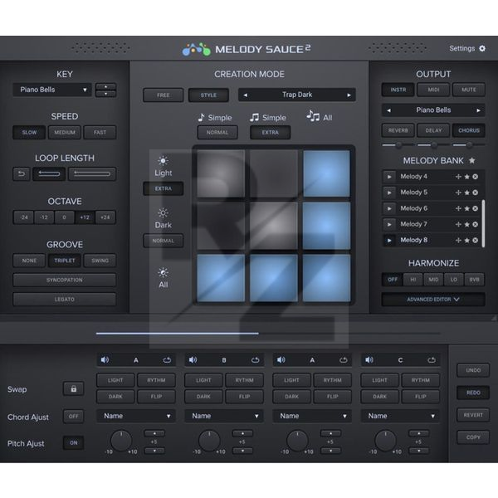
Task: Turn off Pitch Ajust ON toggle
Action: tap(73, 442)
